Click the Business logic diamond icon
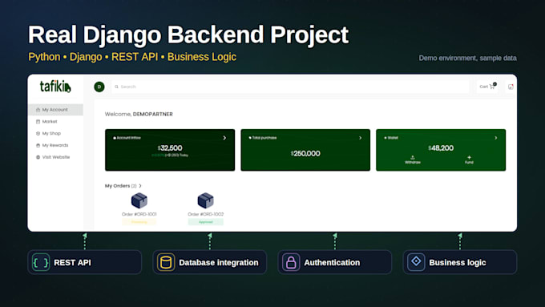The height and width of the screenshot is (307, 545). click(x=416, y=262)
